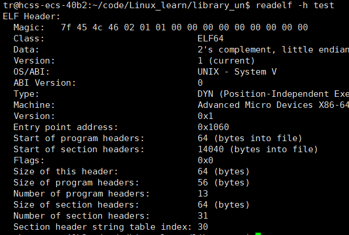Select the version value '0x1'
The width and height of the screenshot is (349, 235).
[205, 116]
